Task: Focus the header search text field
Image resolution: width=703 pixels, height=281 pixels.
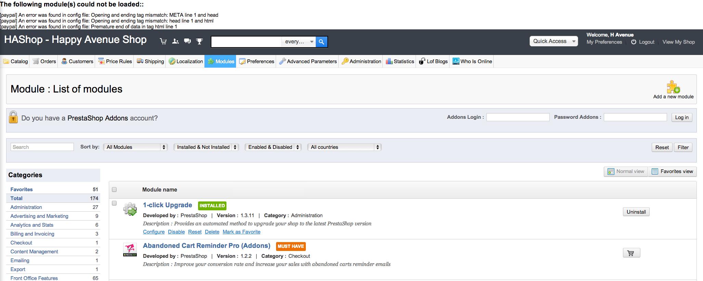Action: [x=247, y=42]
